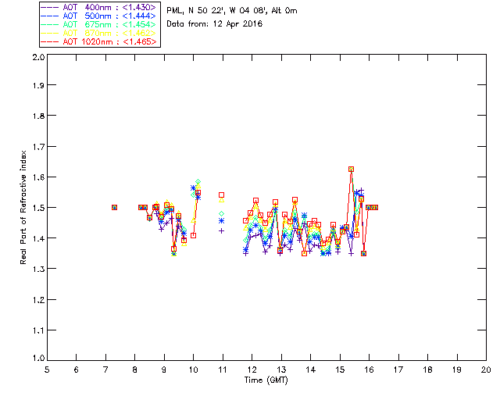Click the y-axis tick label "1.5"
This screenshot has height=400, width=500.
[38, 208]
